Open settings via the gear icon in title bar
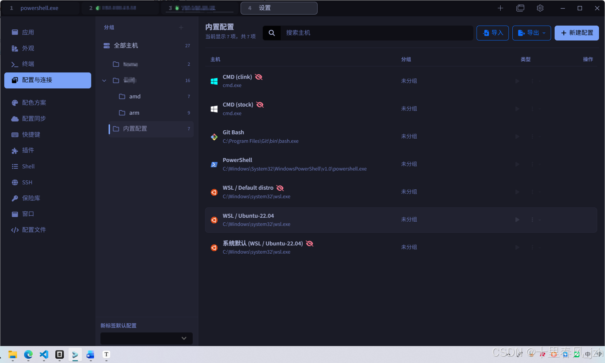This screenshot has width=605, height=363. coord(540,8)
